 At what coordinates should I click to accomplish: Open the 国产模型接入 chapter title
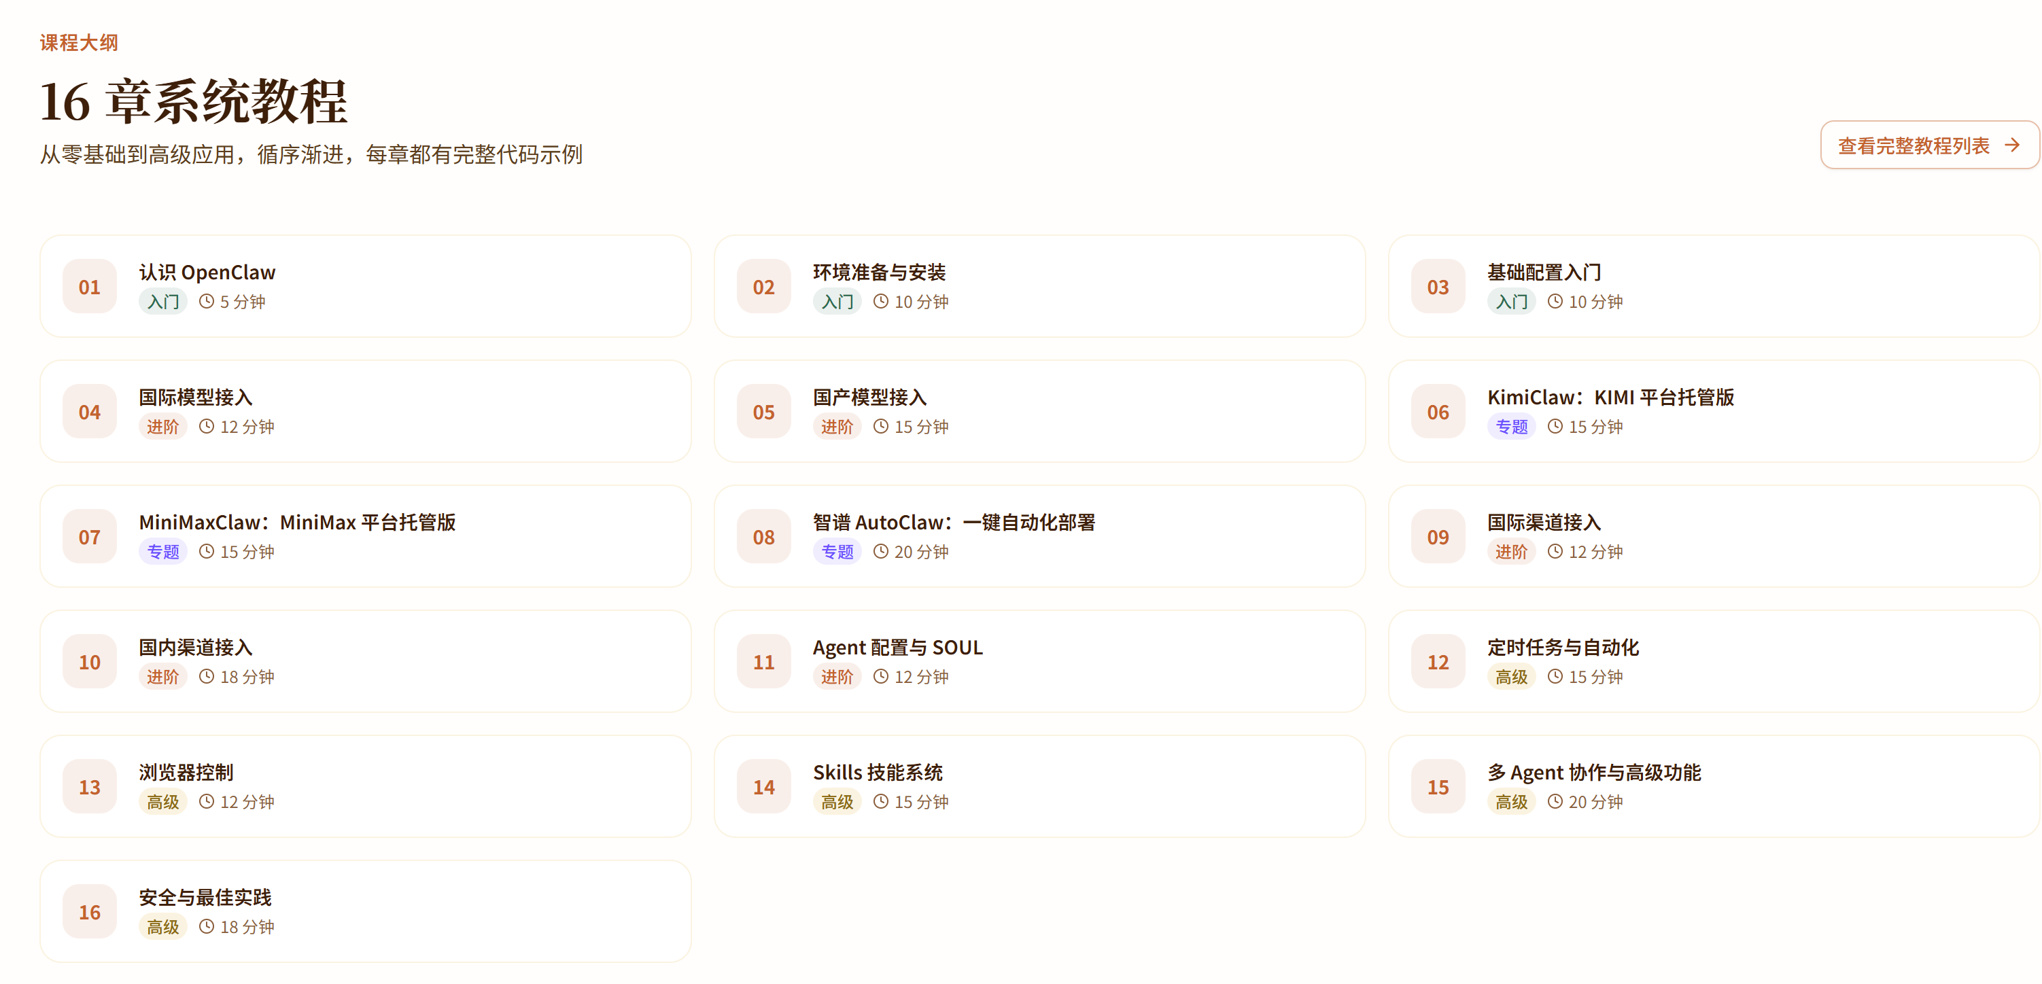[x=869, y=397]
